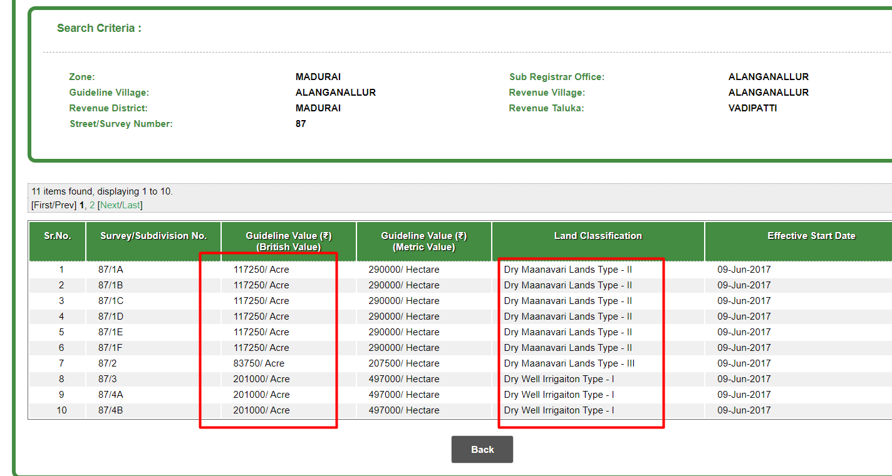This screenshot has height=476, width=892.
Task: Click the Guideline Value Metric Value header
Action: [x=423, y=241]
